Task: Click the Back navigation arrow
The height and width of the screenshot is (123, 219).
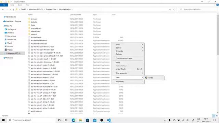Action: click(3, 10)
